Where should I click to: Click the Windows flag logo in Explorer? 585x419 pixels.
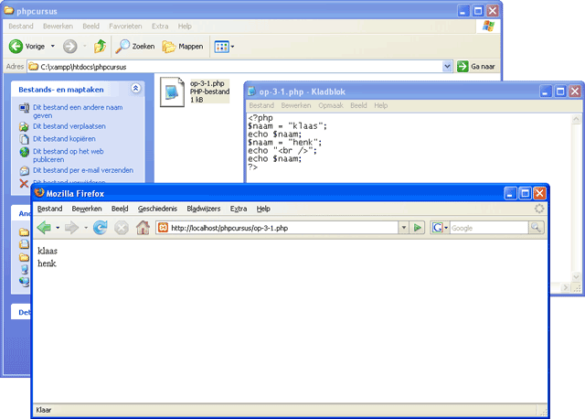[488, 27]
